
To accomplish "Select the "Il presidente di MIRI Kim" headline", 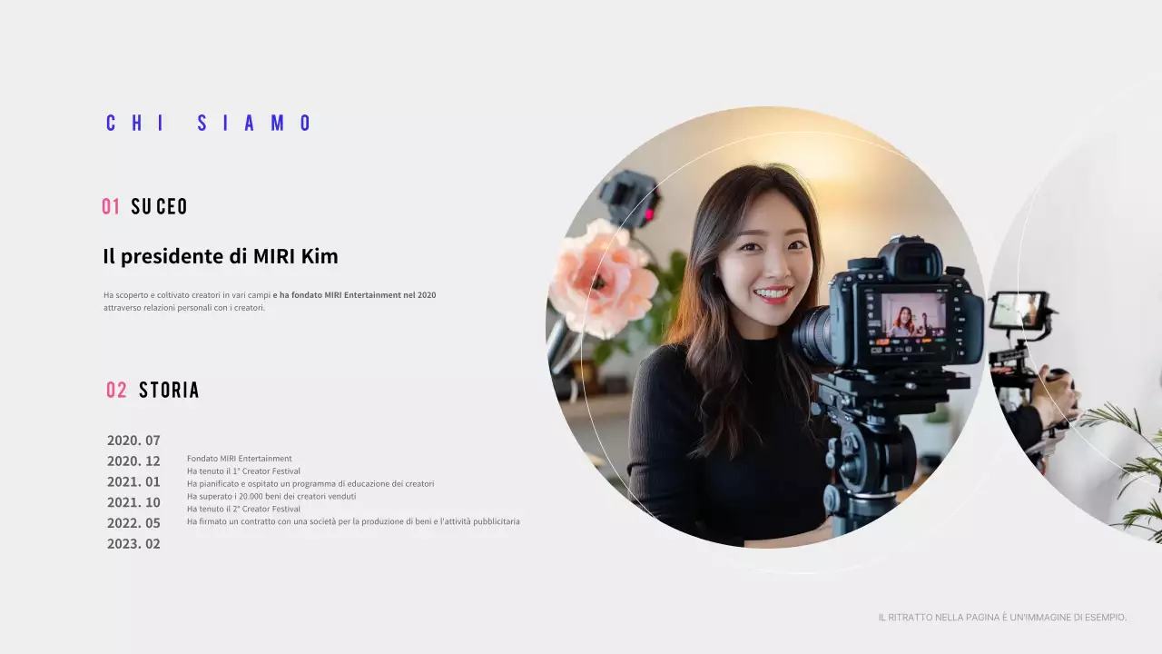I will (221, 256).
